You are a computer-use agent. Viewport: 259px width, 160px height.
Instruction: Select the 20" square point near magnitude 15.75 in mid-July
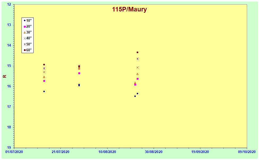[x=44, y=81]
